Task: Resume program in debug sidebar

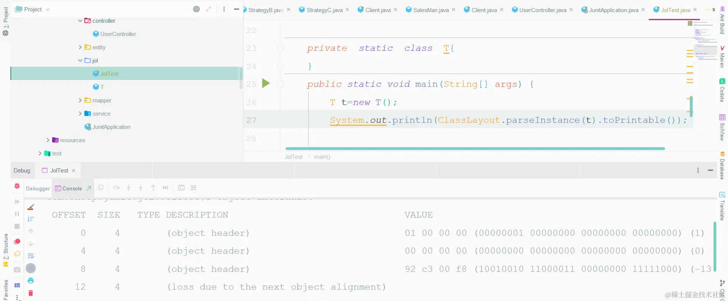Action: [x=17, y=202]
